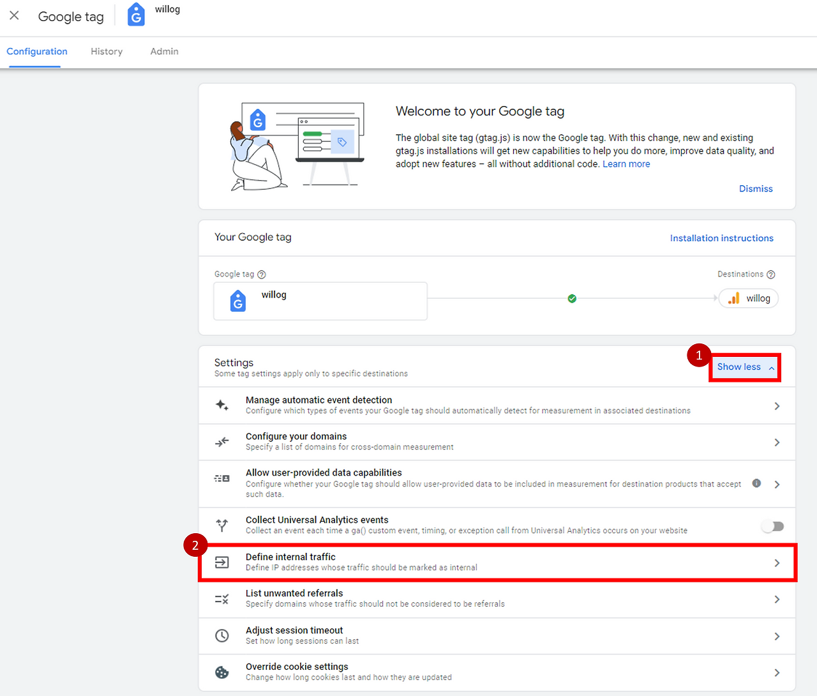Open Installation instructions
817x696 pixels.
721,238
